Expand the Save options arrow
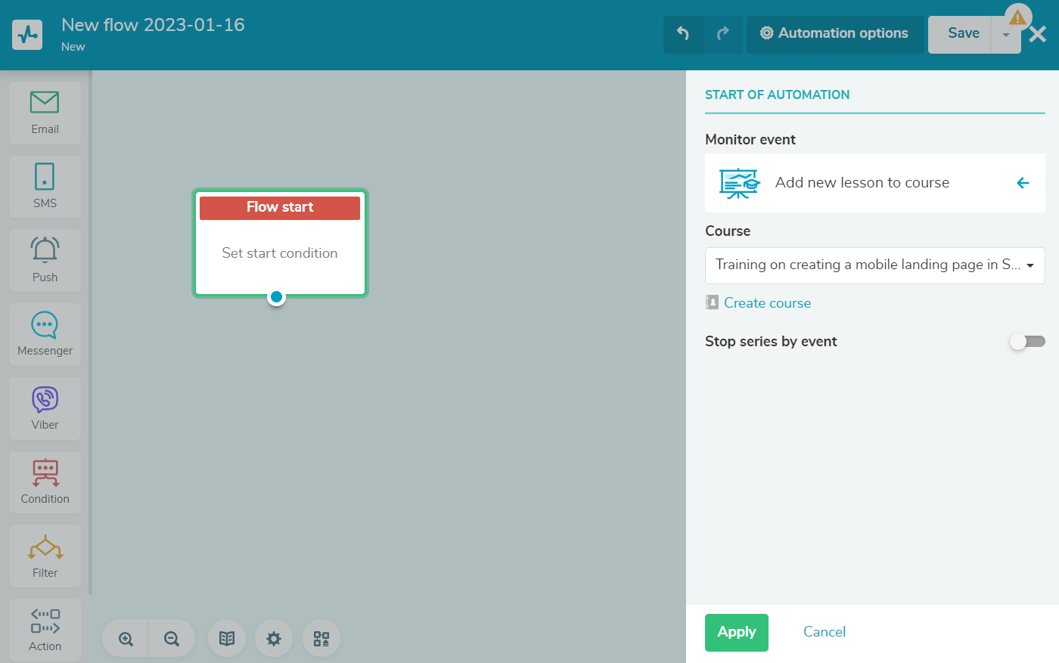Viewport: 1059px width, 663px height. tap(1005, 35)
